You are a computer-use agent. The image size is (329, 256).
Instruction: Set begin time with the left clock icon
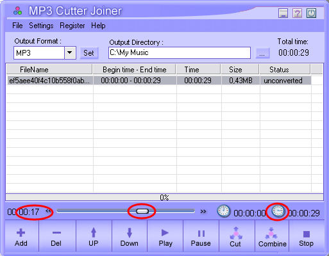[x=223, y=211]
